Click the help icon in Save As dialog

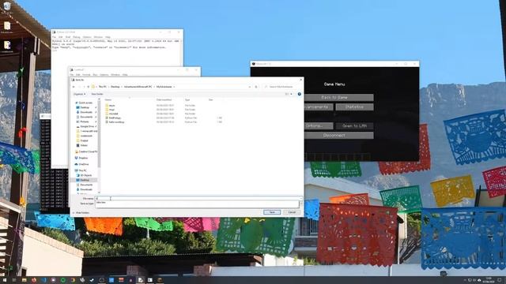(x=299, y=94)
